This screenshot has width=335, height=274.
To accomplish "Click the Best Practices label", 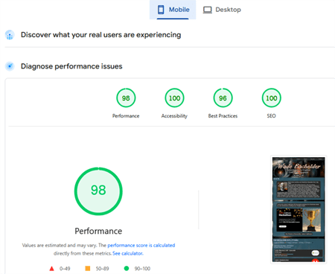I will point(223,116).
